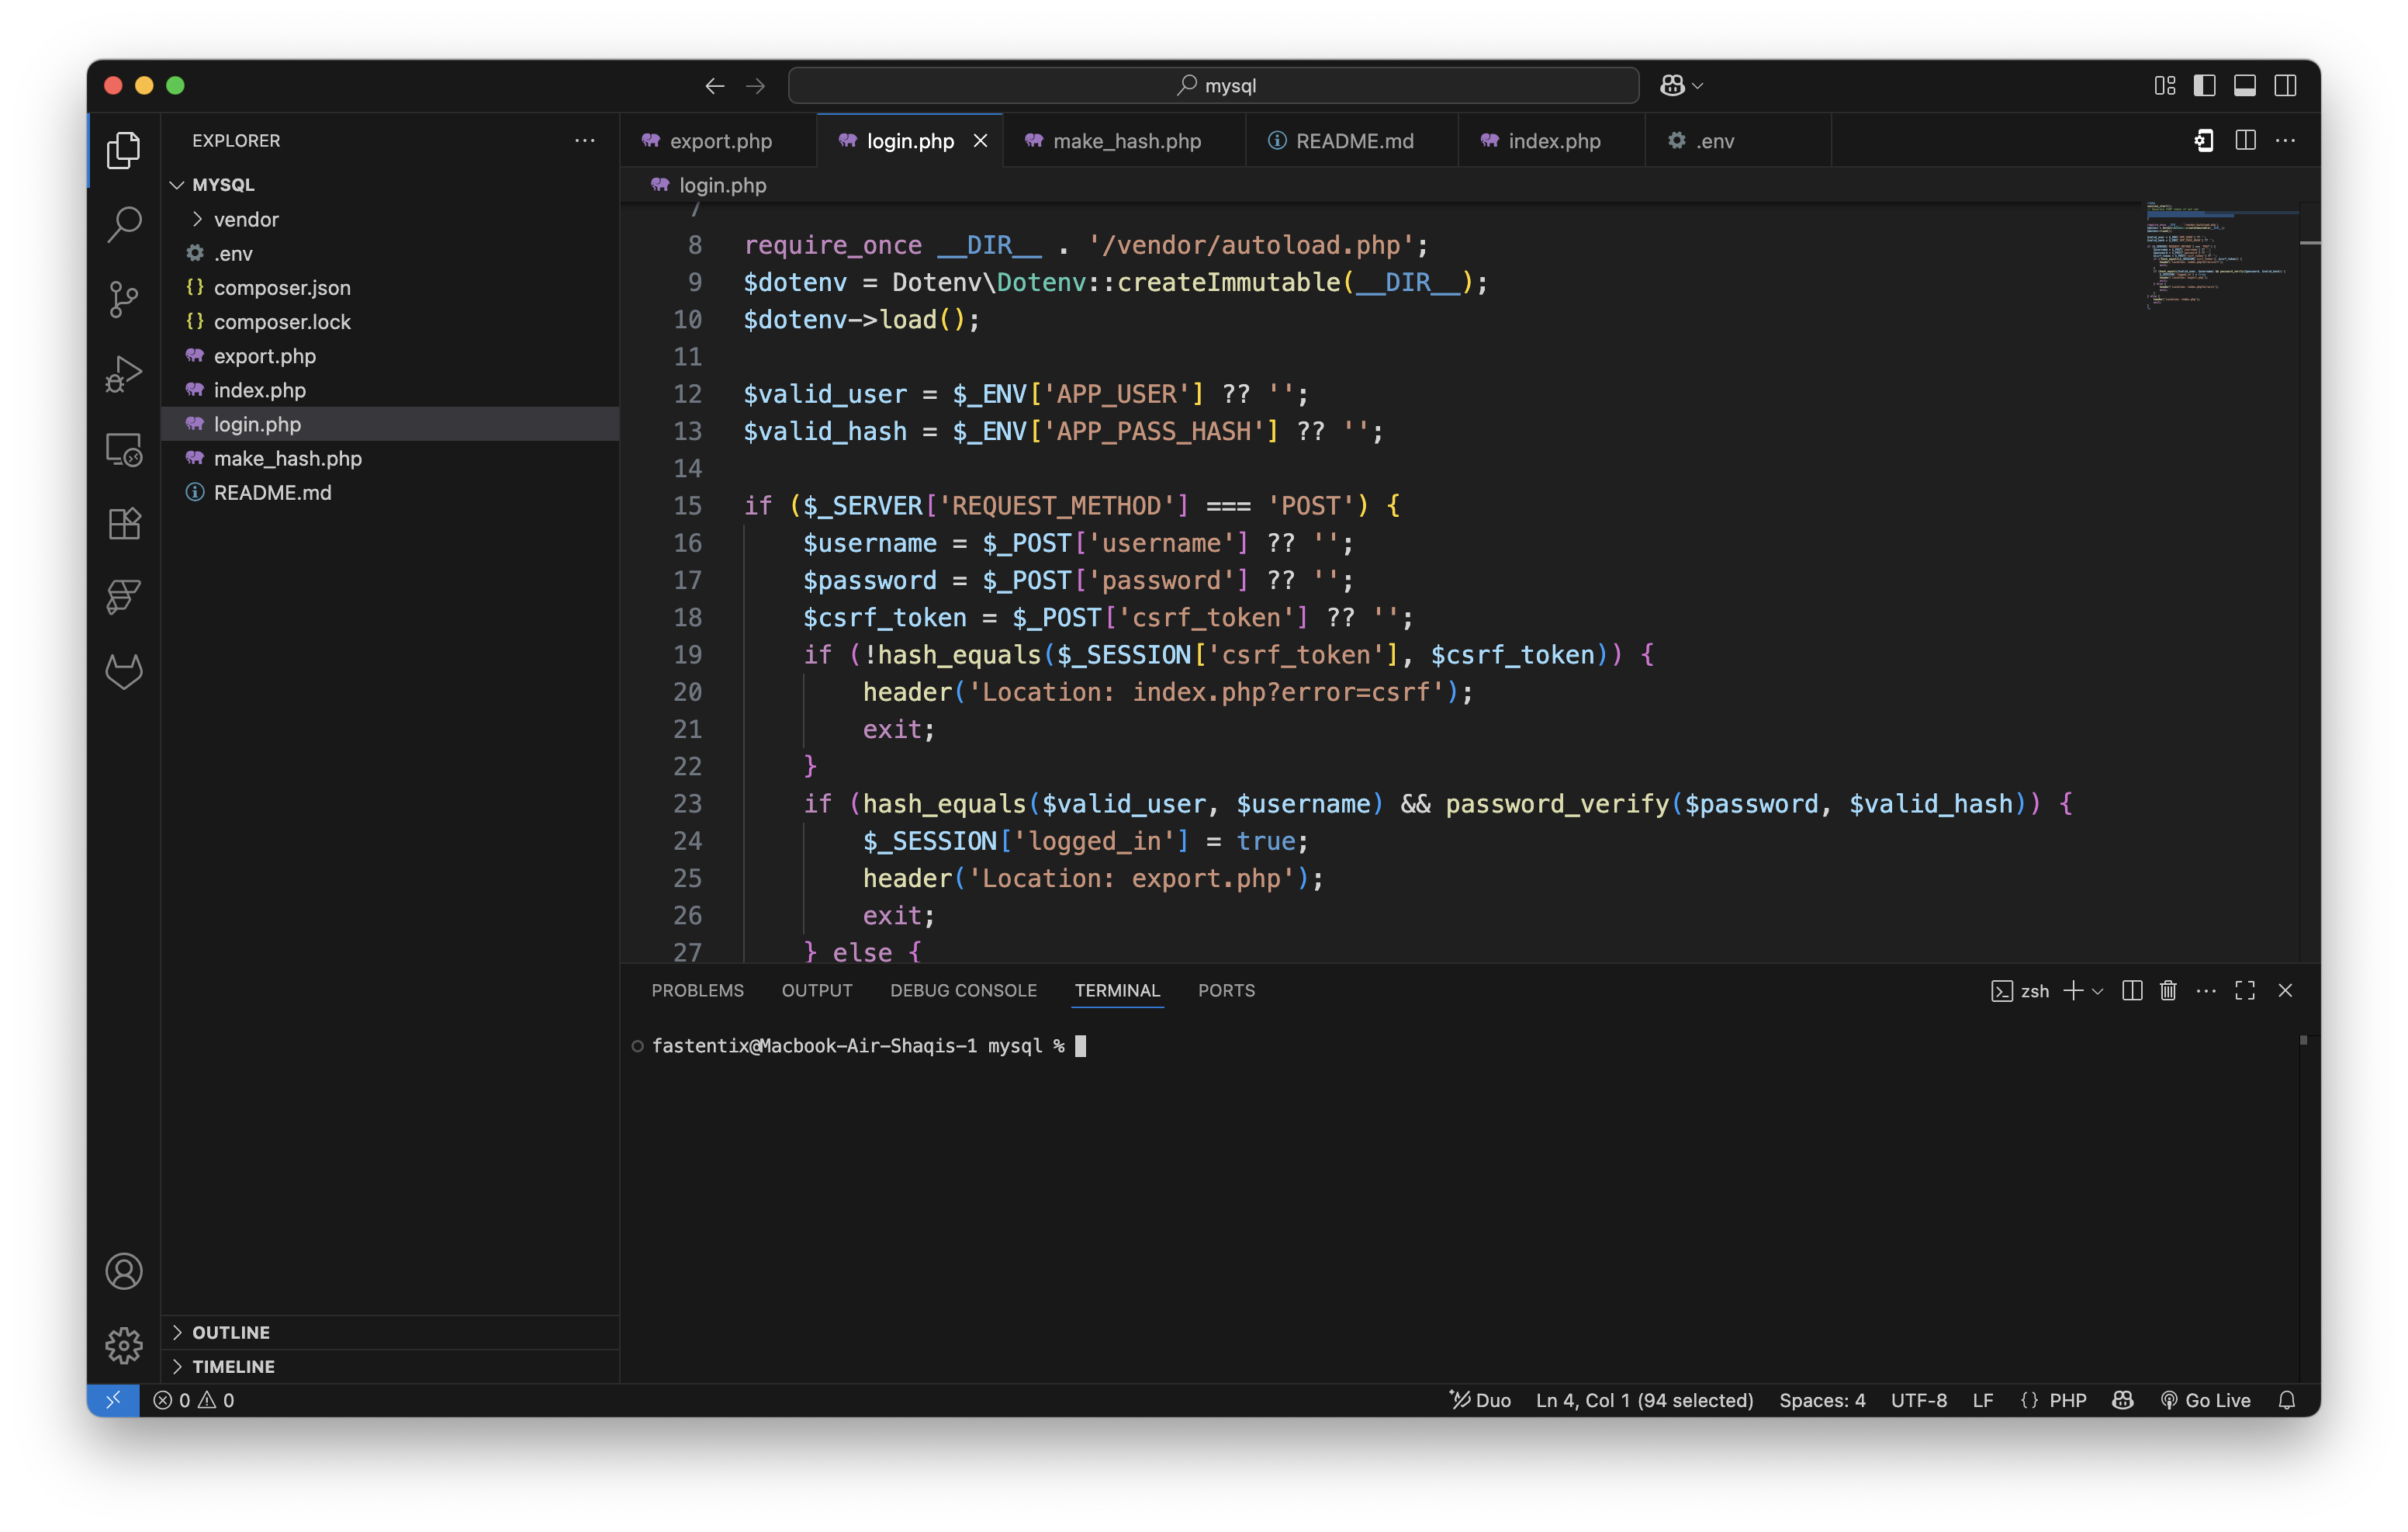Open the Explorer view in activity bar
The height and width of the screenshot is (1532, 2408).
tap(124, 150)
